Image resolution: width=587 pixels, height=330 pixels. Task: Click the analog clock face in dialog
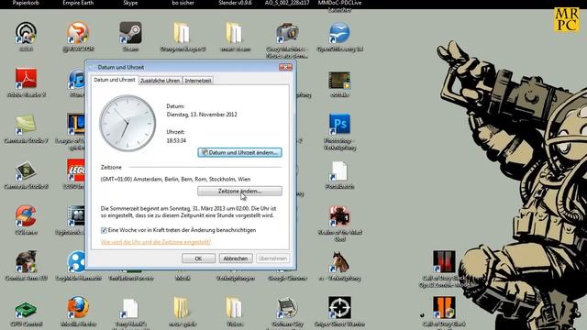pyautogui.click(x=127, y=124)
